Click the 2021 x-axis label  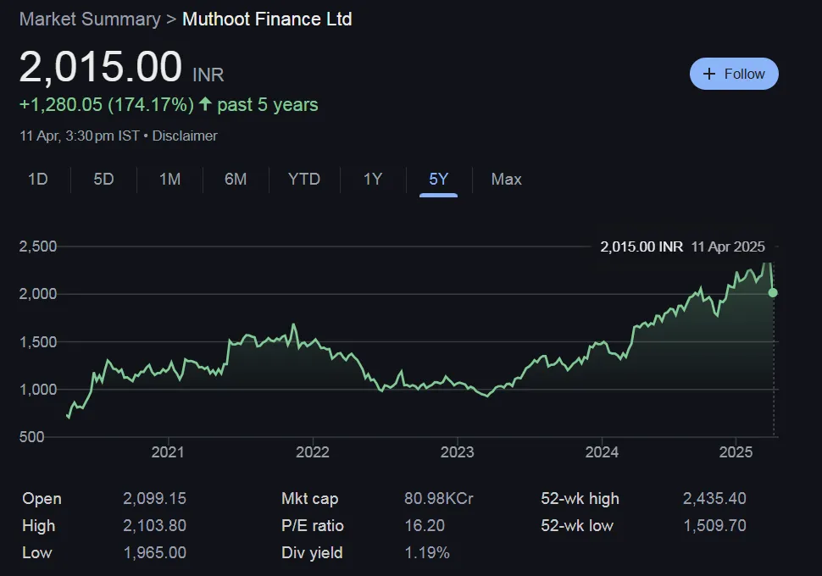click(x=168, y=452)
